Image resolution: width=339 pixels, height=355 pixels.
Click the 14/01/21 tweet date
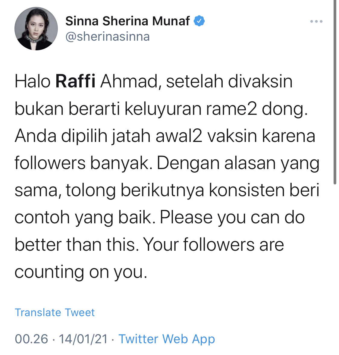point(83,339)
